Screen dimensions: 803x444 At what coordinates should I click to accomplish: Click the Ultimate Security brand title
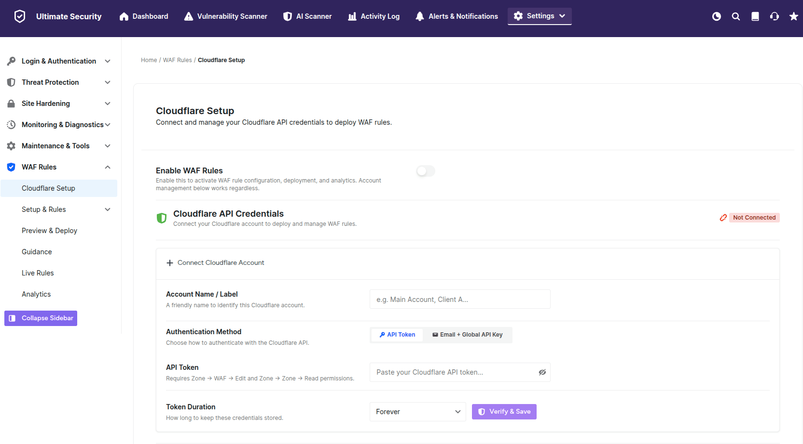click(x=69, y=16)
